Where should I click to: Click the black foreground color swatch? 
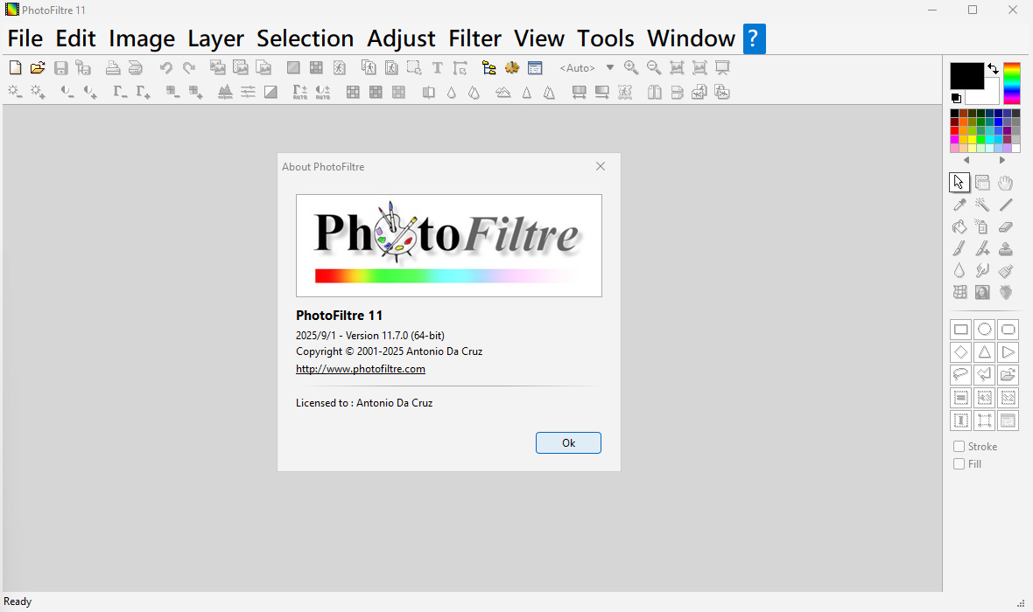point(966,75)
